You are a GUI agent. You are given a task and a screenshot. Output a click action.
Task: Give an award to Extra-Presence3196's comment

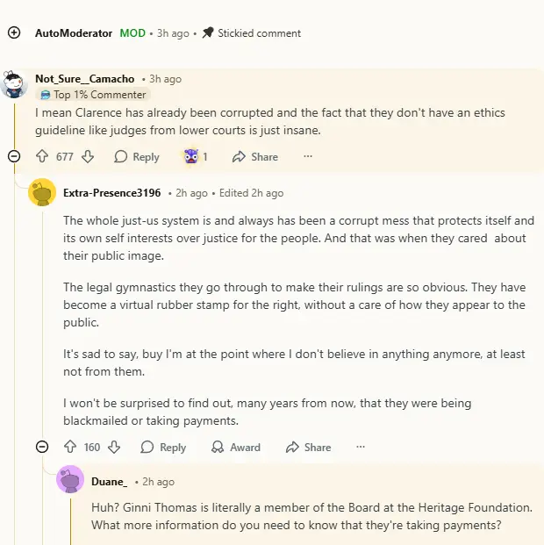pyautogui.click(x=236, y=447)
